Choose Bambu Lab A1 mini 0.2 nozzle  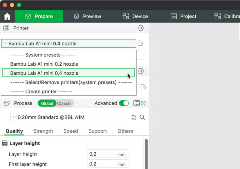[44, 64]
